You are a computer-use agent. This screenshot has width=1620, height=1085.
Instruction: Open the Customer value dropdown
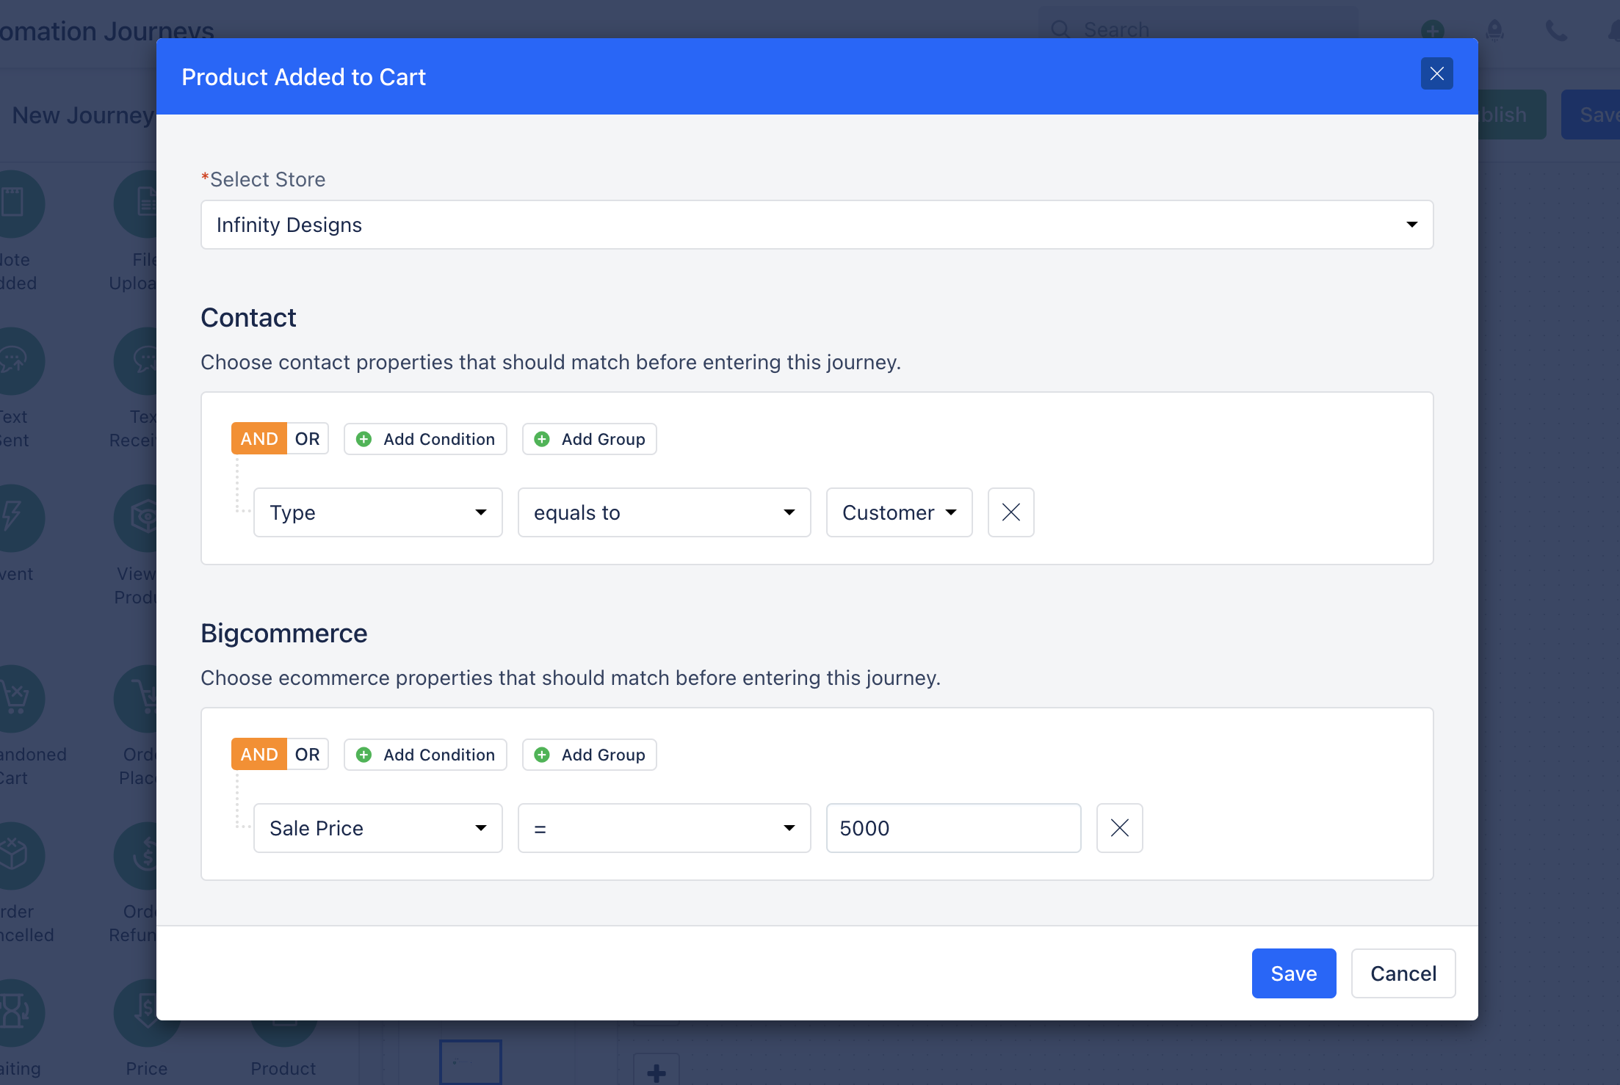coord(899,512)
